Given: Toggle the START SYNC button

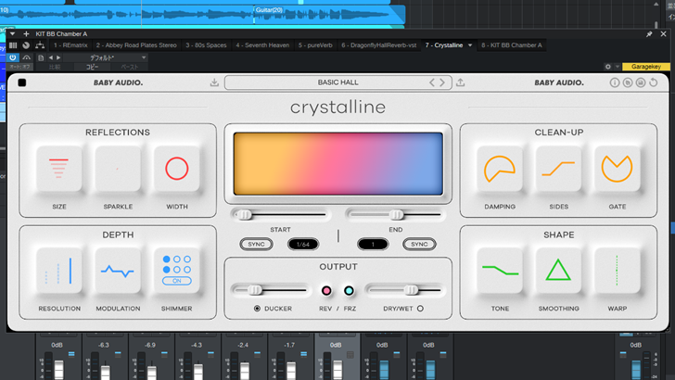Looking at the screenshot, I should (x=256, y=244).
